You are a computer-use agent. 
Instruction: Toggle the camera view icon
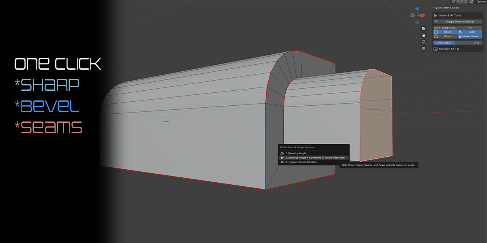pyautogui.click(x=423, y=42)
